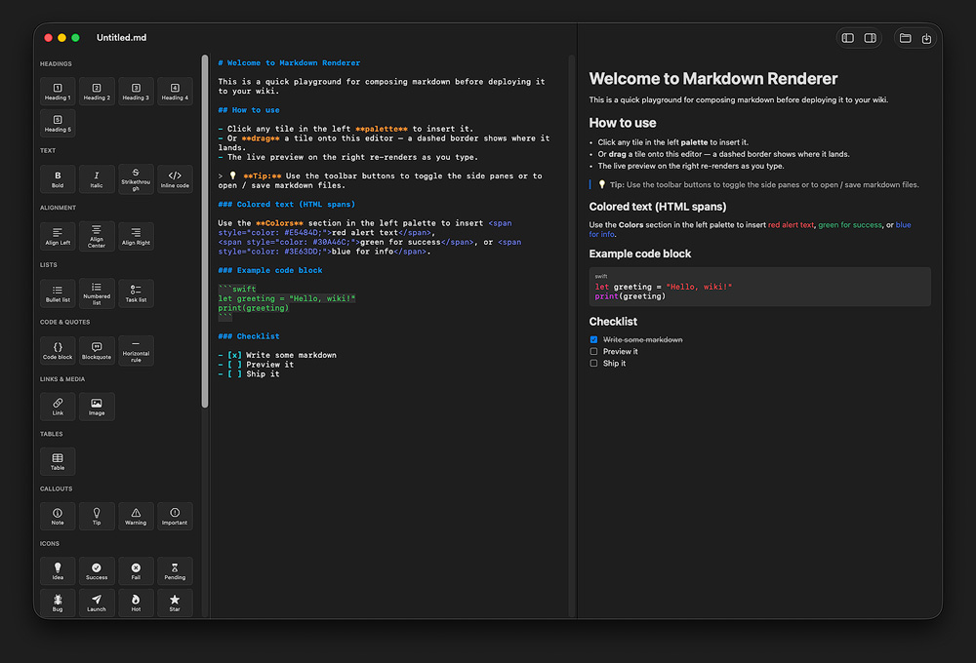
Task: Click 'print(greeting)' line in editor
Action: point(254,308)
